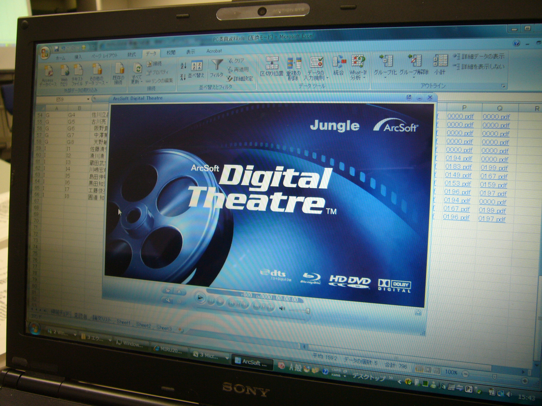Show detail data (詳細データの表示)
The width and height of the screenshot is (542, 406).
point(479,56)
